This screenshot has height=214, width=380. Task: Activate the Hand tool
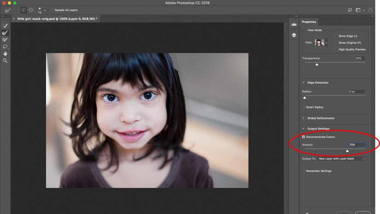tap(5, 53)
